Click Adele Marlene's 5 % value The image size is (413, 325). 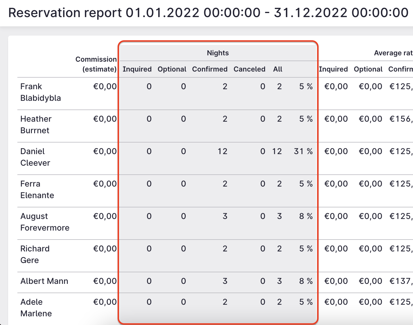[x=306, y=302]
